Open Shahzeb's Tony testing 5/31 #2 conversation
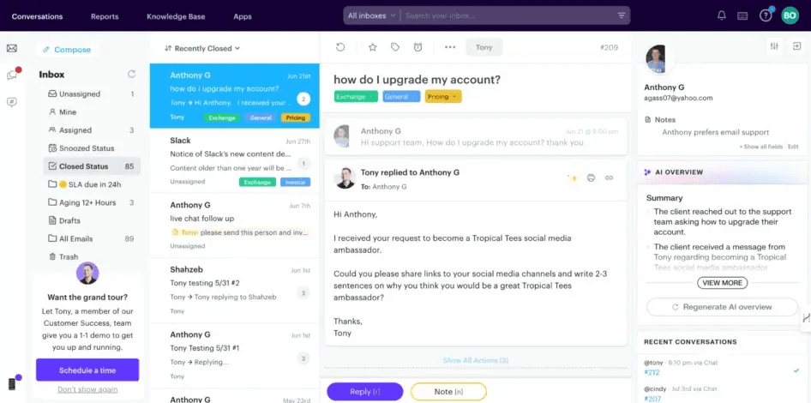The height and width of the screenshot is (403, 811). pyautogui.click(x=235, y=291)
